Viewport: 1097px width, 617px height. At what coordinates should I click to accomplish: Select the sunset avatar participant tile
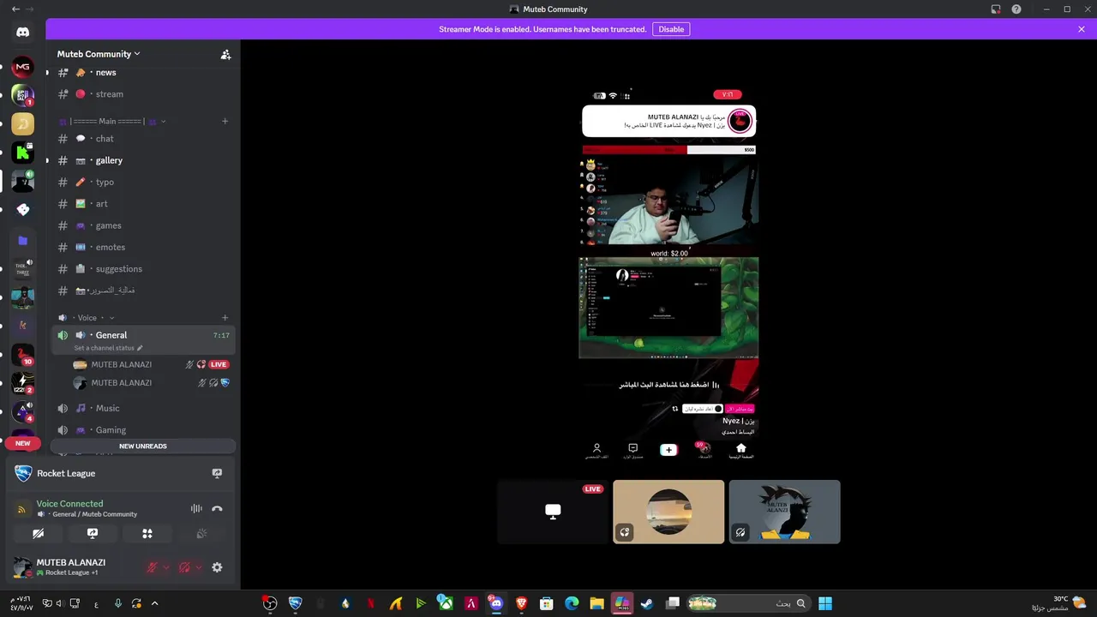[x=668, y=512]
